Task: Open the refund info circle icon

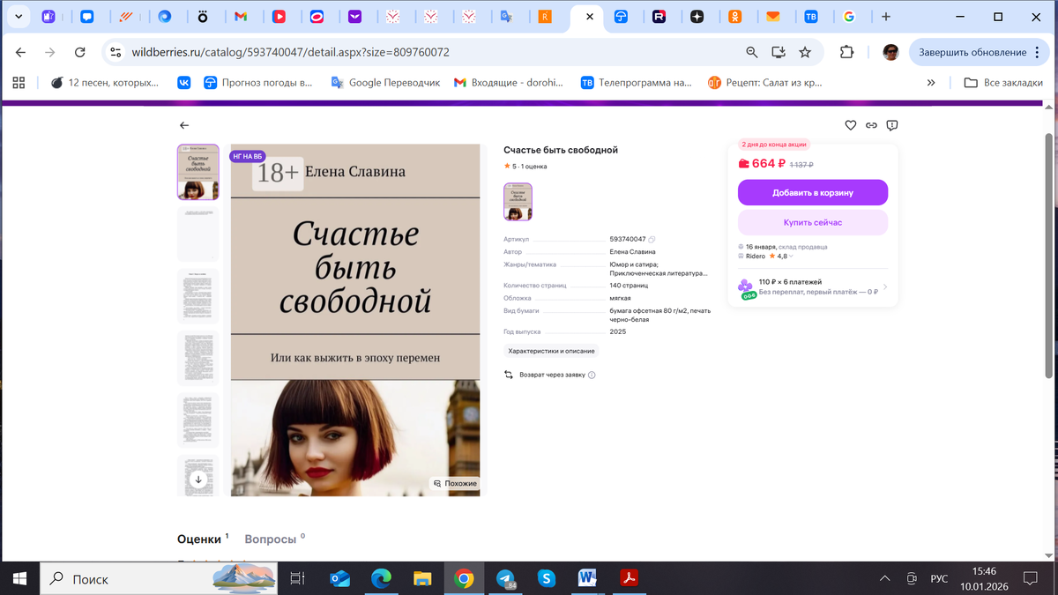Action: click(x=592, y=375)
